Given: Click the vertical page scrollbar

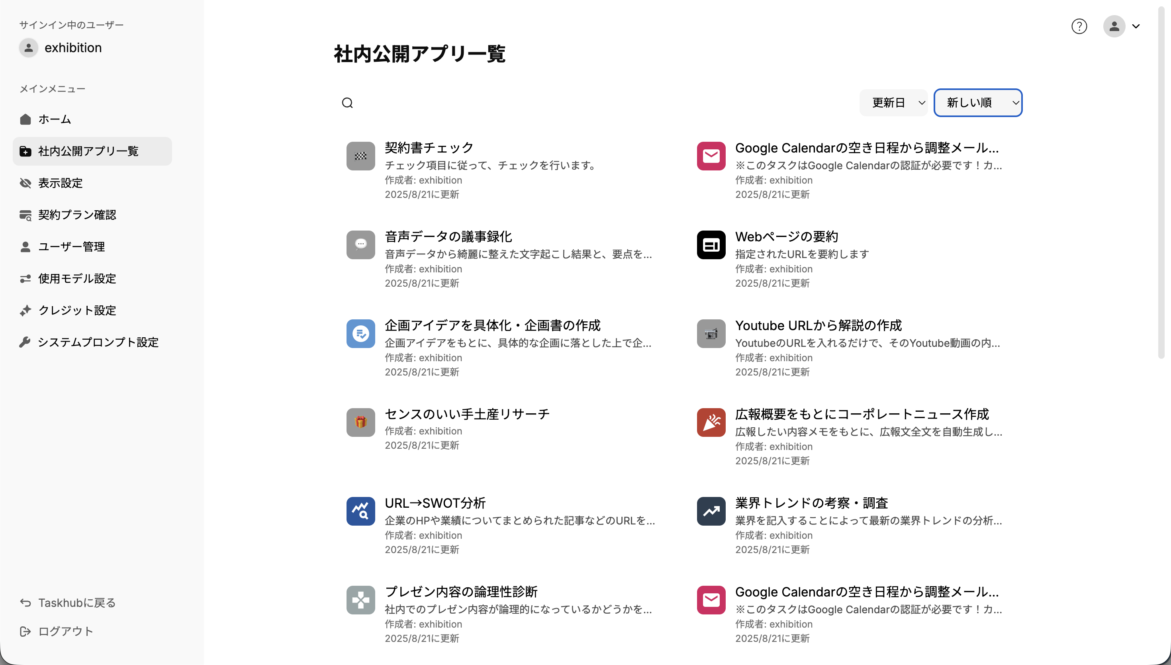Looking at the screenshot, I should (1161, 183).
